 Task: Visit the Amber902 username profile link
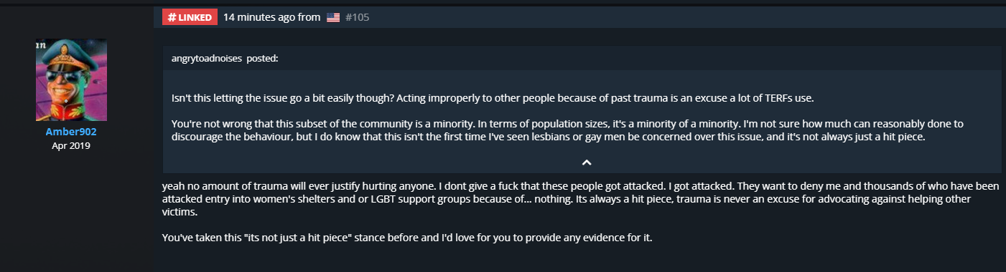(70, 132)
